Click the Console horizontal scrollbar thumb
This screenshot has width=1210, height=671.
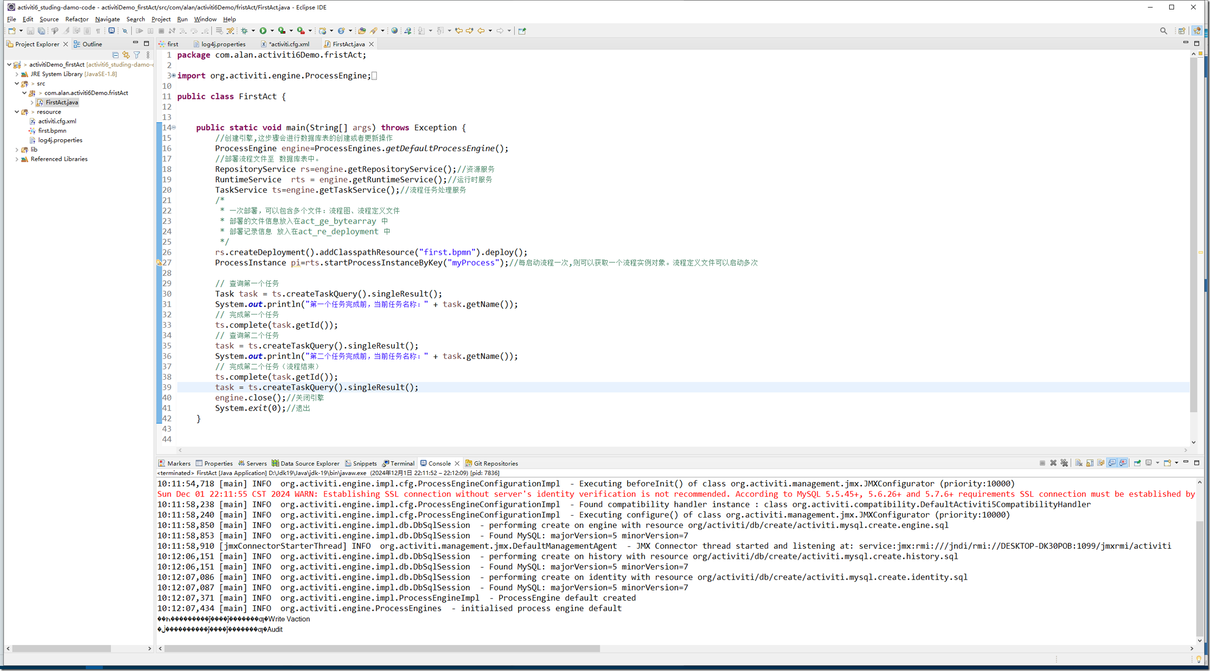(x=382, y=648)
